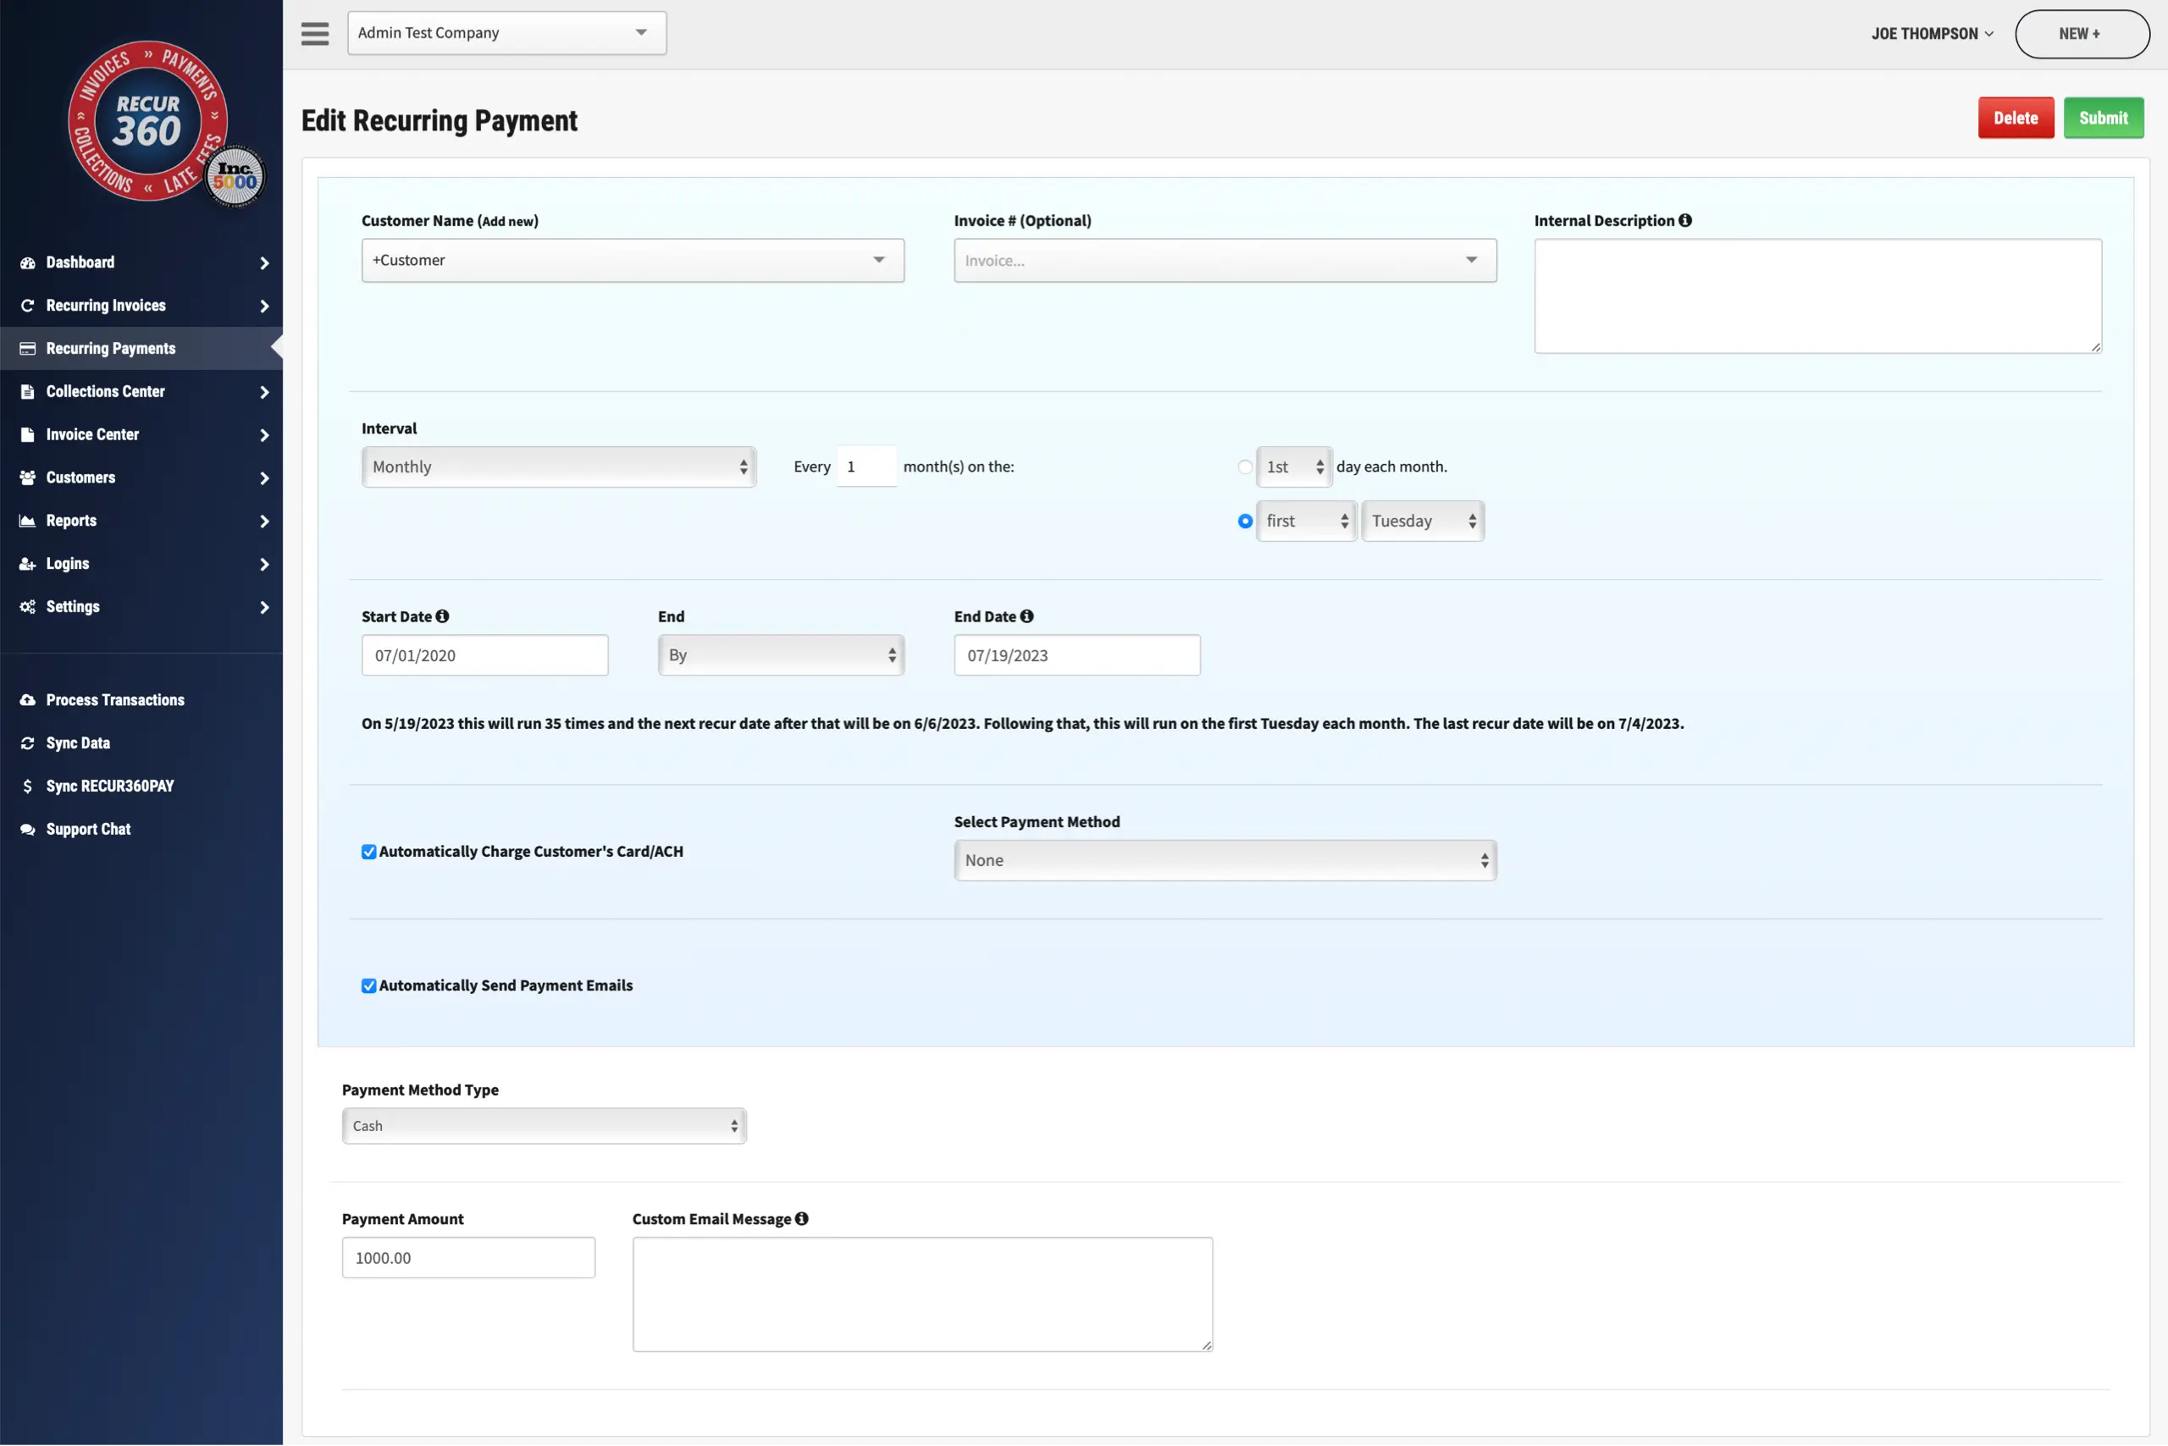Open Customers menu item
Viewport: 2168px width, 1446px height.
click(141, 477)
